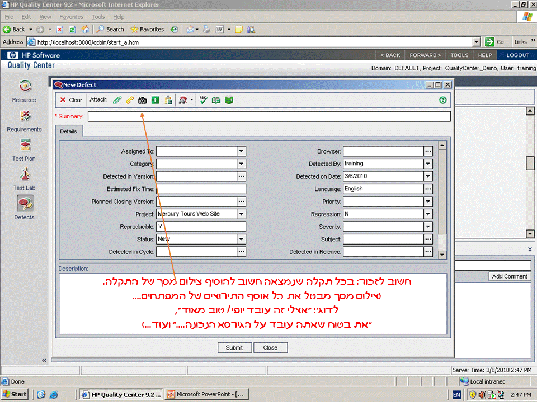This screenshot has height=402, width=537.
Task: Open the Tools menu in browser
Action: (x=98, y=17)
